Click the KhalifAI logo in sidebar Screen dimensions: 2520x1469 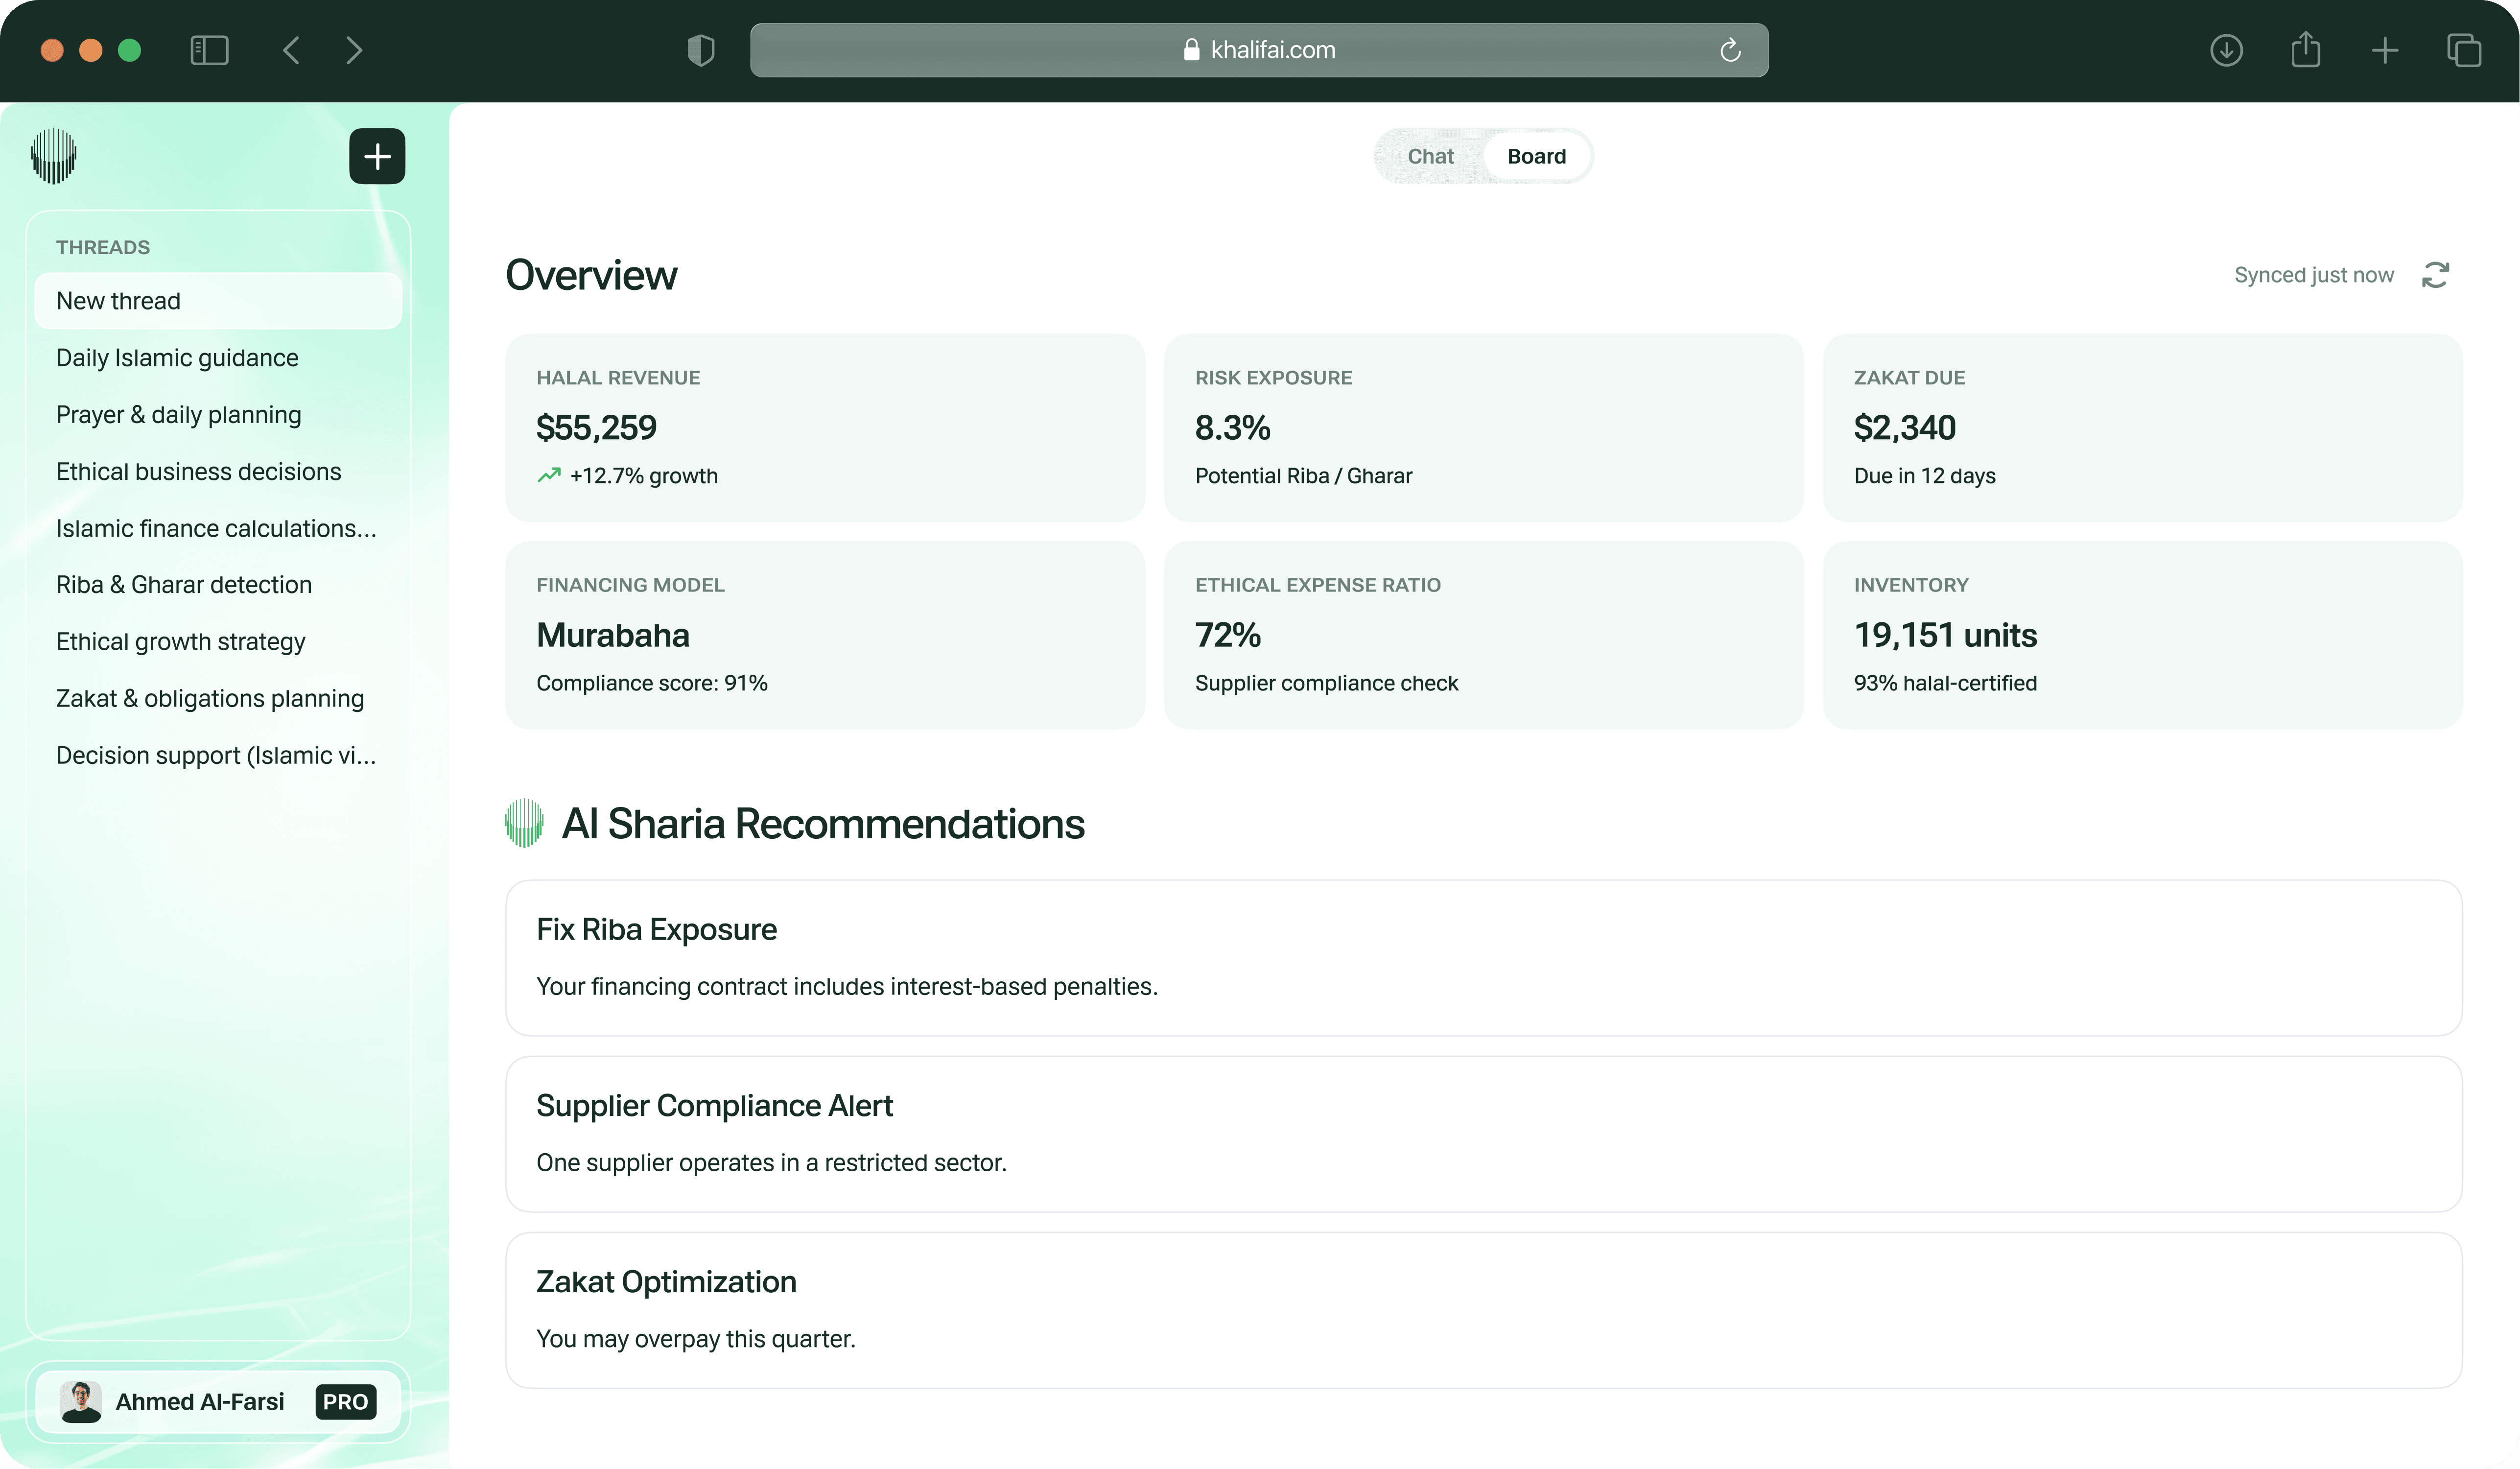click(x=54, y=156)
